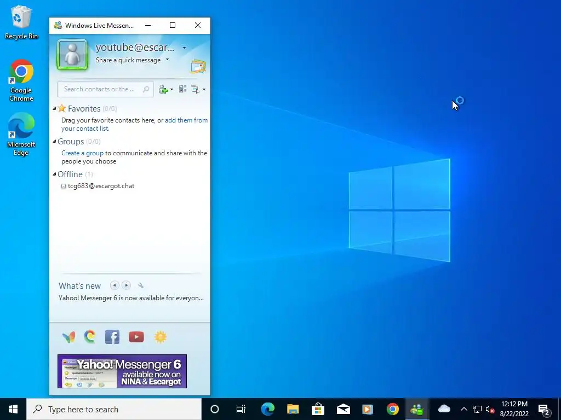Image resolution: width=561 pixels, height=420 pixels.
Task: Open the youtube@escar... account name dropdown
Action: (184, 48)
